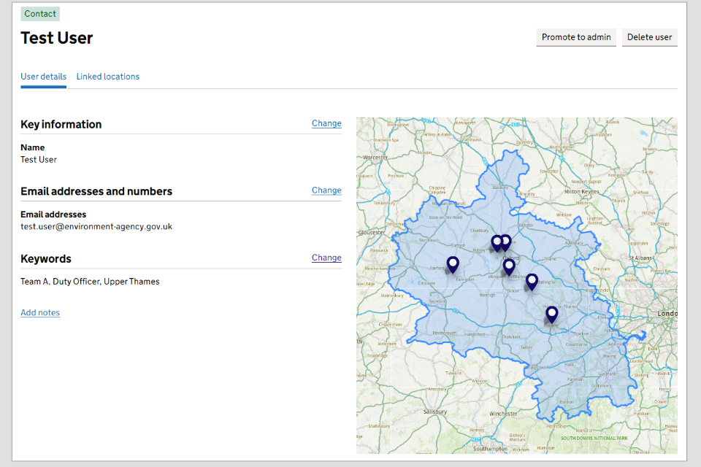Switch to the Linked locations tab
The image size is (701, 467).
tap(108, 77)
